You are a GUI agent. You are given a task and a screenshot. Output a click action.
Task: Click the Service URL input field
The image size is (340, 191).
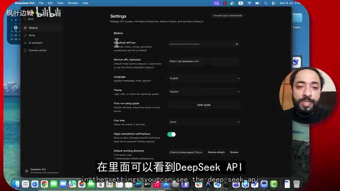[x=204, y=62]
